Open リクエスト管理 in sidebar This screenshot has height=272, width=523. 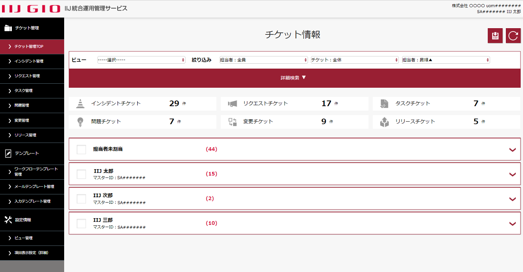(32, 76)
